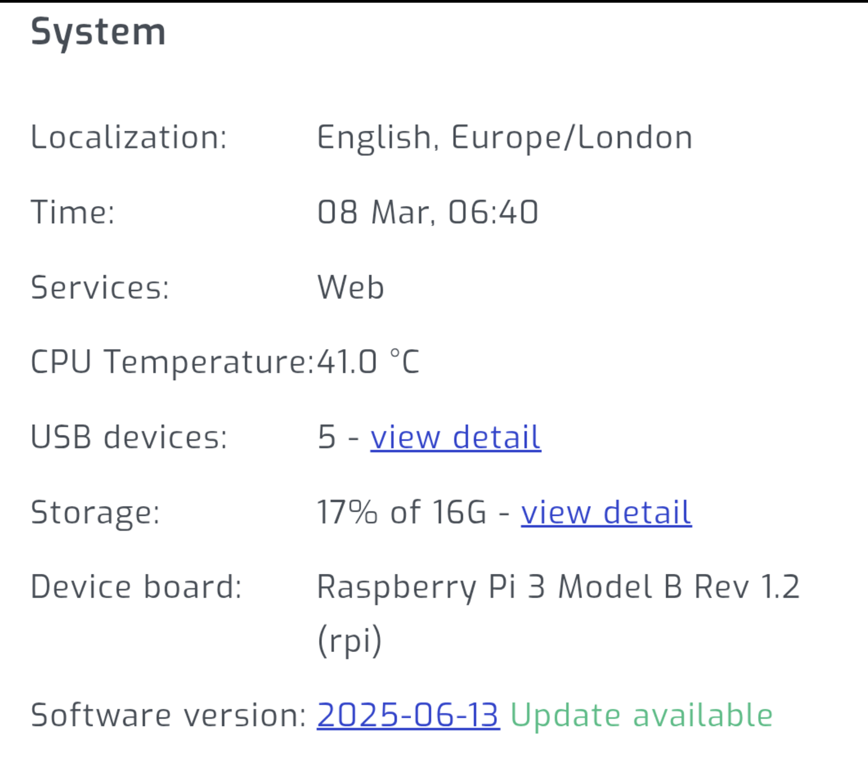The height and width of the screenshot is (780, 868).
Task: Click the Localization row label
Action: tap(129, 138)
